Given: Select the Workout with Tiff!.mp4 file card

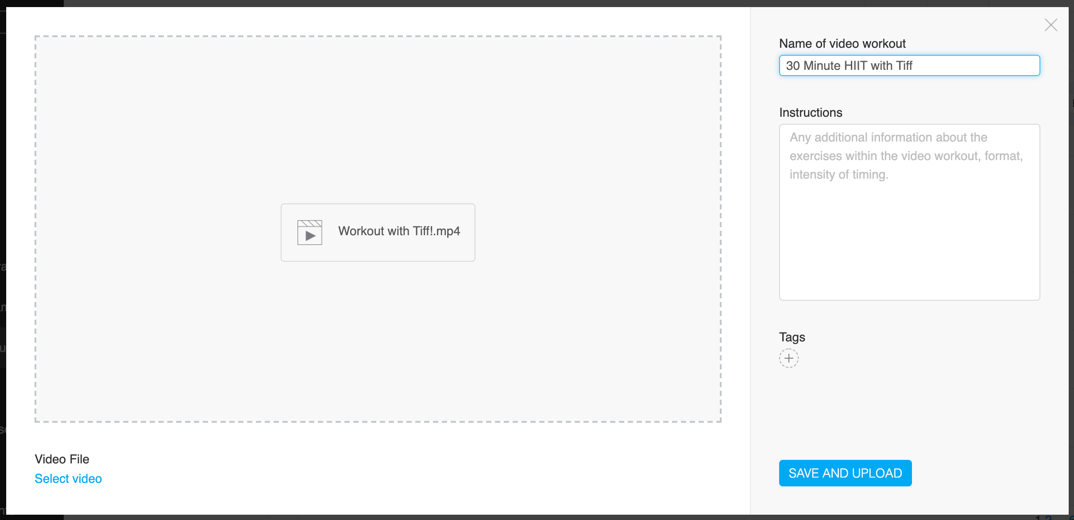Looking at the screenshot, I should [x=377, y=232].
